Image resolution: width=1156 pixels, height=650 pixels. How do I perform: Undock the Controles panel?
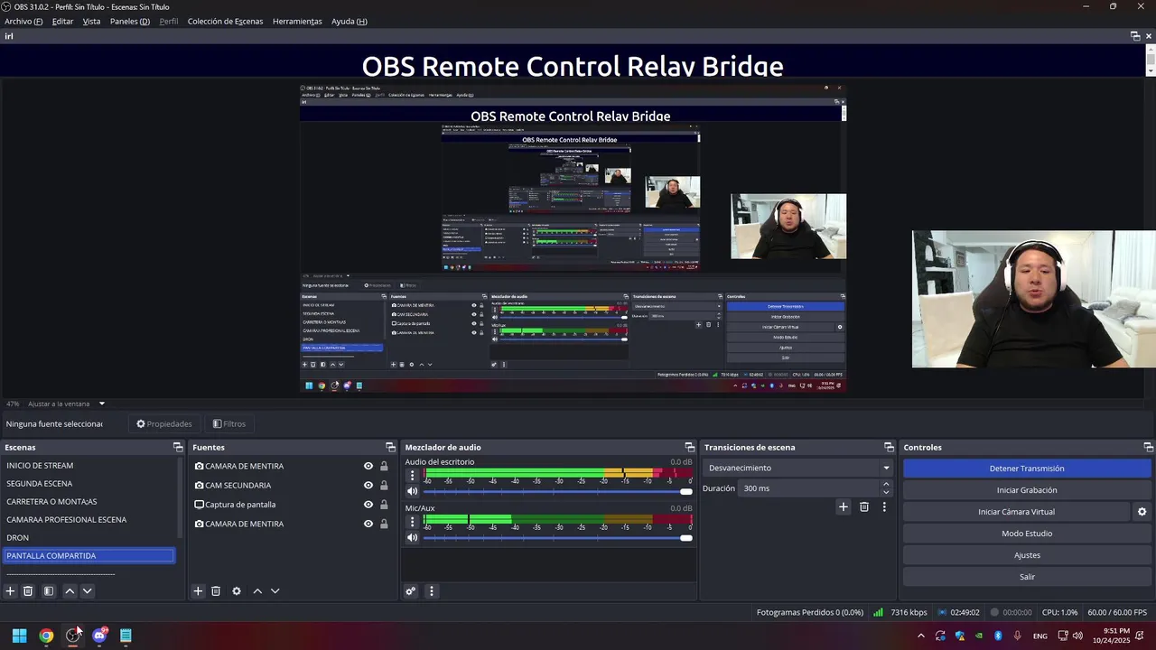click(x=1148, y=447)
